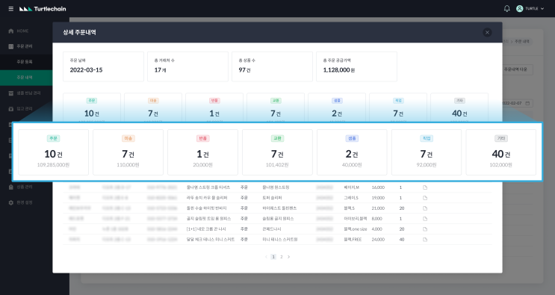Viewport: 555px width, 295px height.
Task: Open the document icon in the 8,000 row
Action: (x=425, y=219)
